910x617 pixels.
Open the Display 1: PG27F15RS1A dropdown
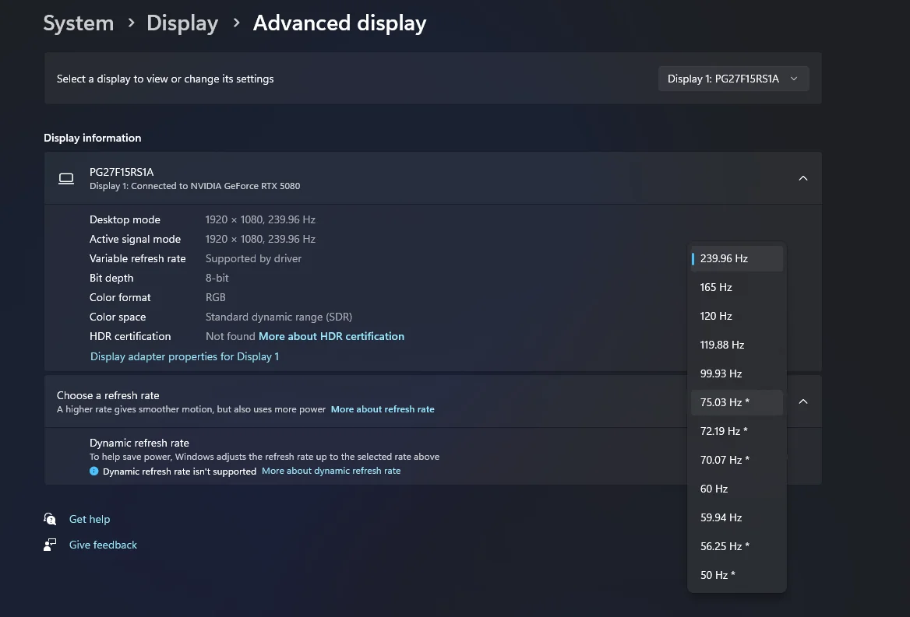(733, 79)
